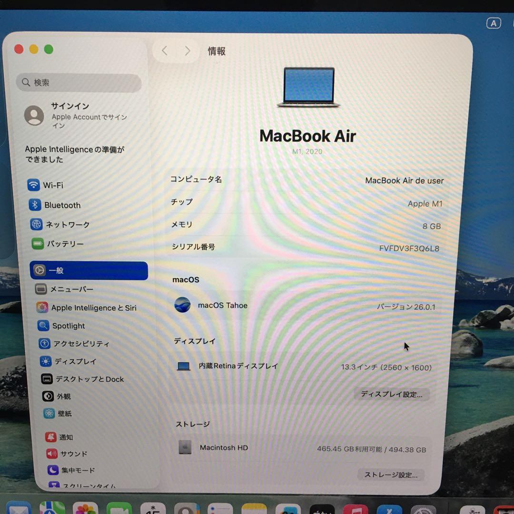Viewport: 514px width, 514px height.
Task: Open サウンド (Sound) settings
Action: [x=72, y=454]
